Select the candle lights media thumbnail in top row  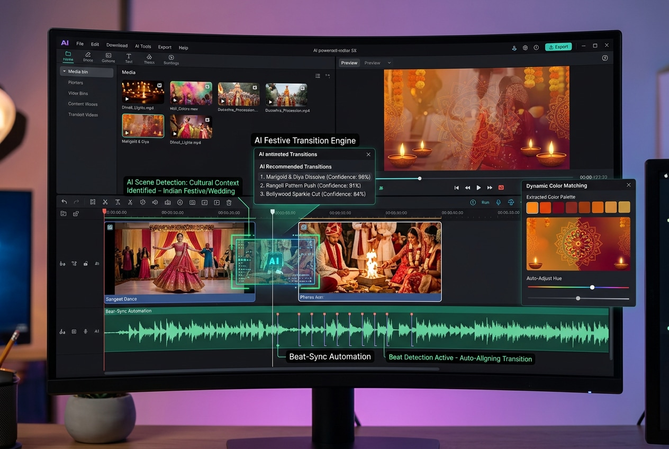143,92
